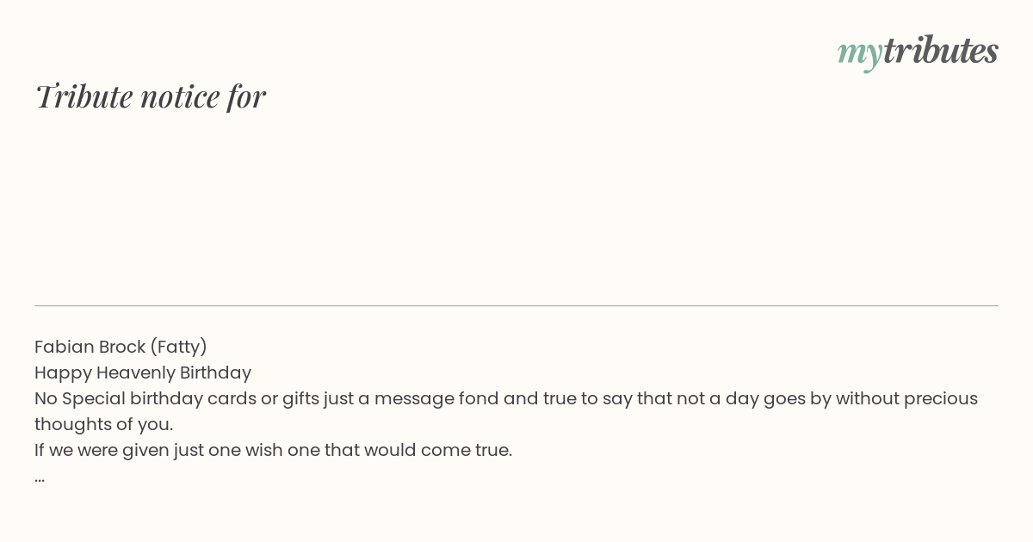Click the mytributes logo

point(918,52)
